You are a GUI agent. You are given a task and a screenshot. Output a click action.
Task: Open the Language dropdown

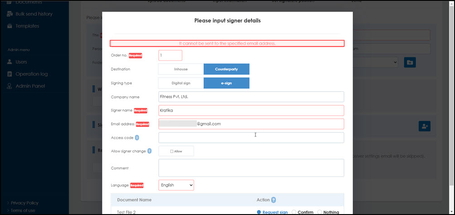click(176, 185)
